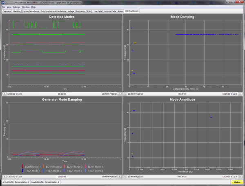The width and height of the screenshot is (245, 186).
Task: Click TSLA Mode 1 legend swatch
Action: pos(22,170)
